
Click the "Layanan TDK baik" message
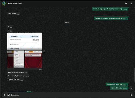(15, 80)
